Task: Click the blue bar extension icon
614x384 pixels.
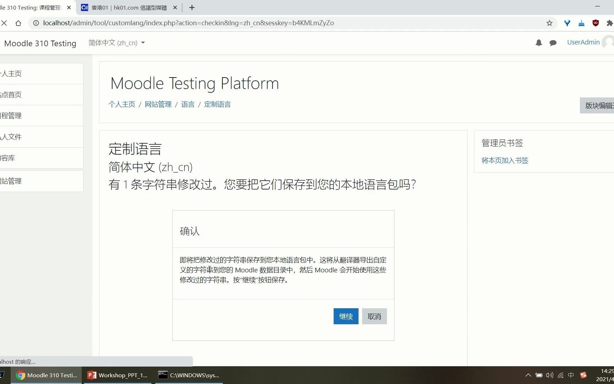Action: coord(581,23)
